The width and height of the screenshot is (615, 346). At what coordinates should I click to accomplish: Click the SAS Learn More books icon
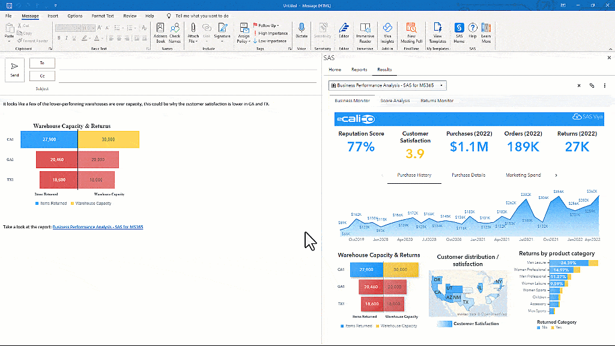[x=486, y=28]
